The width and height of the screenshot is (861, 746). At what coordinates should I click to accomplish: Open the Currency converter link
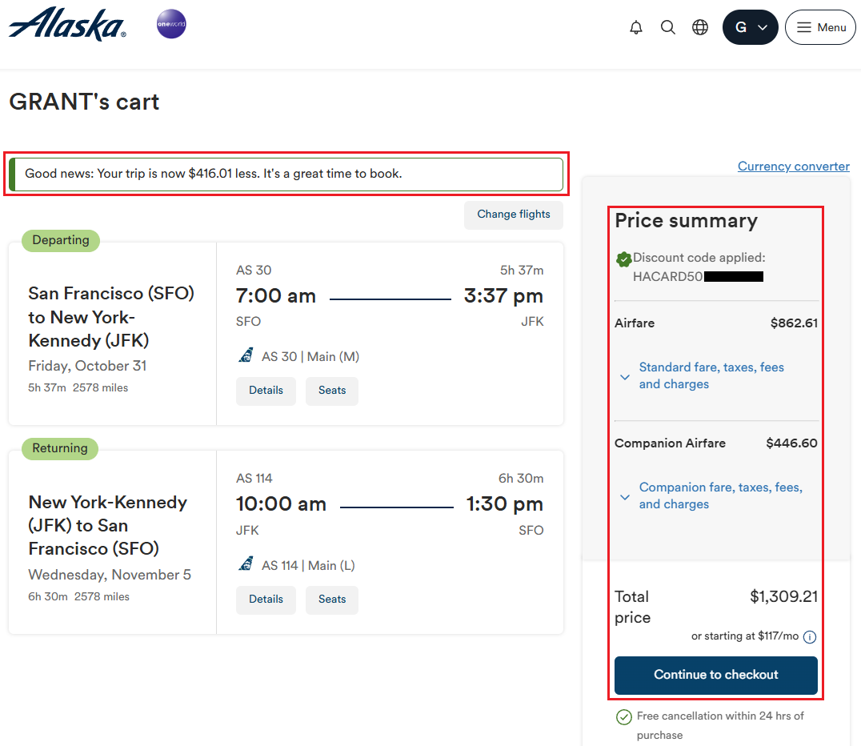coord(793,166)
